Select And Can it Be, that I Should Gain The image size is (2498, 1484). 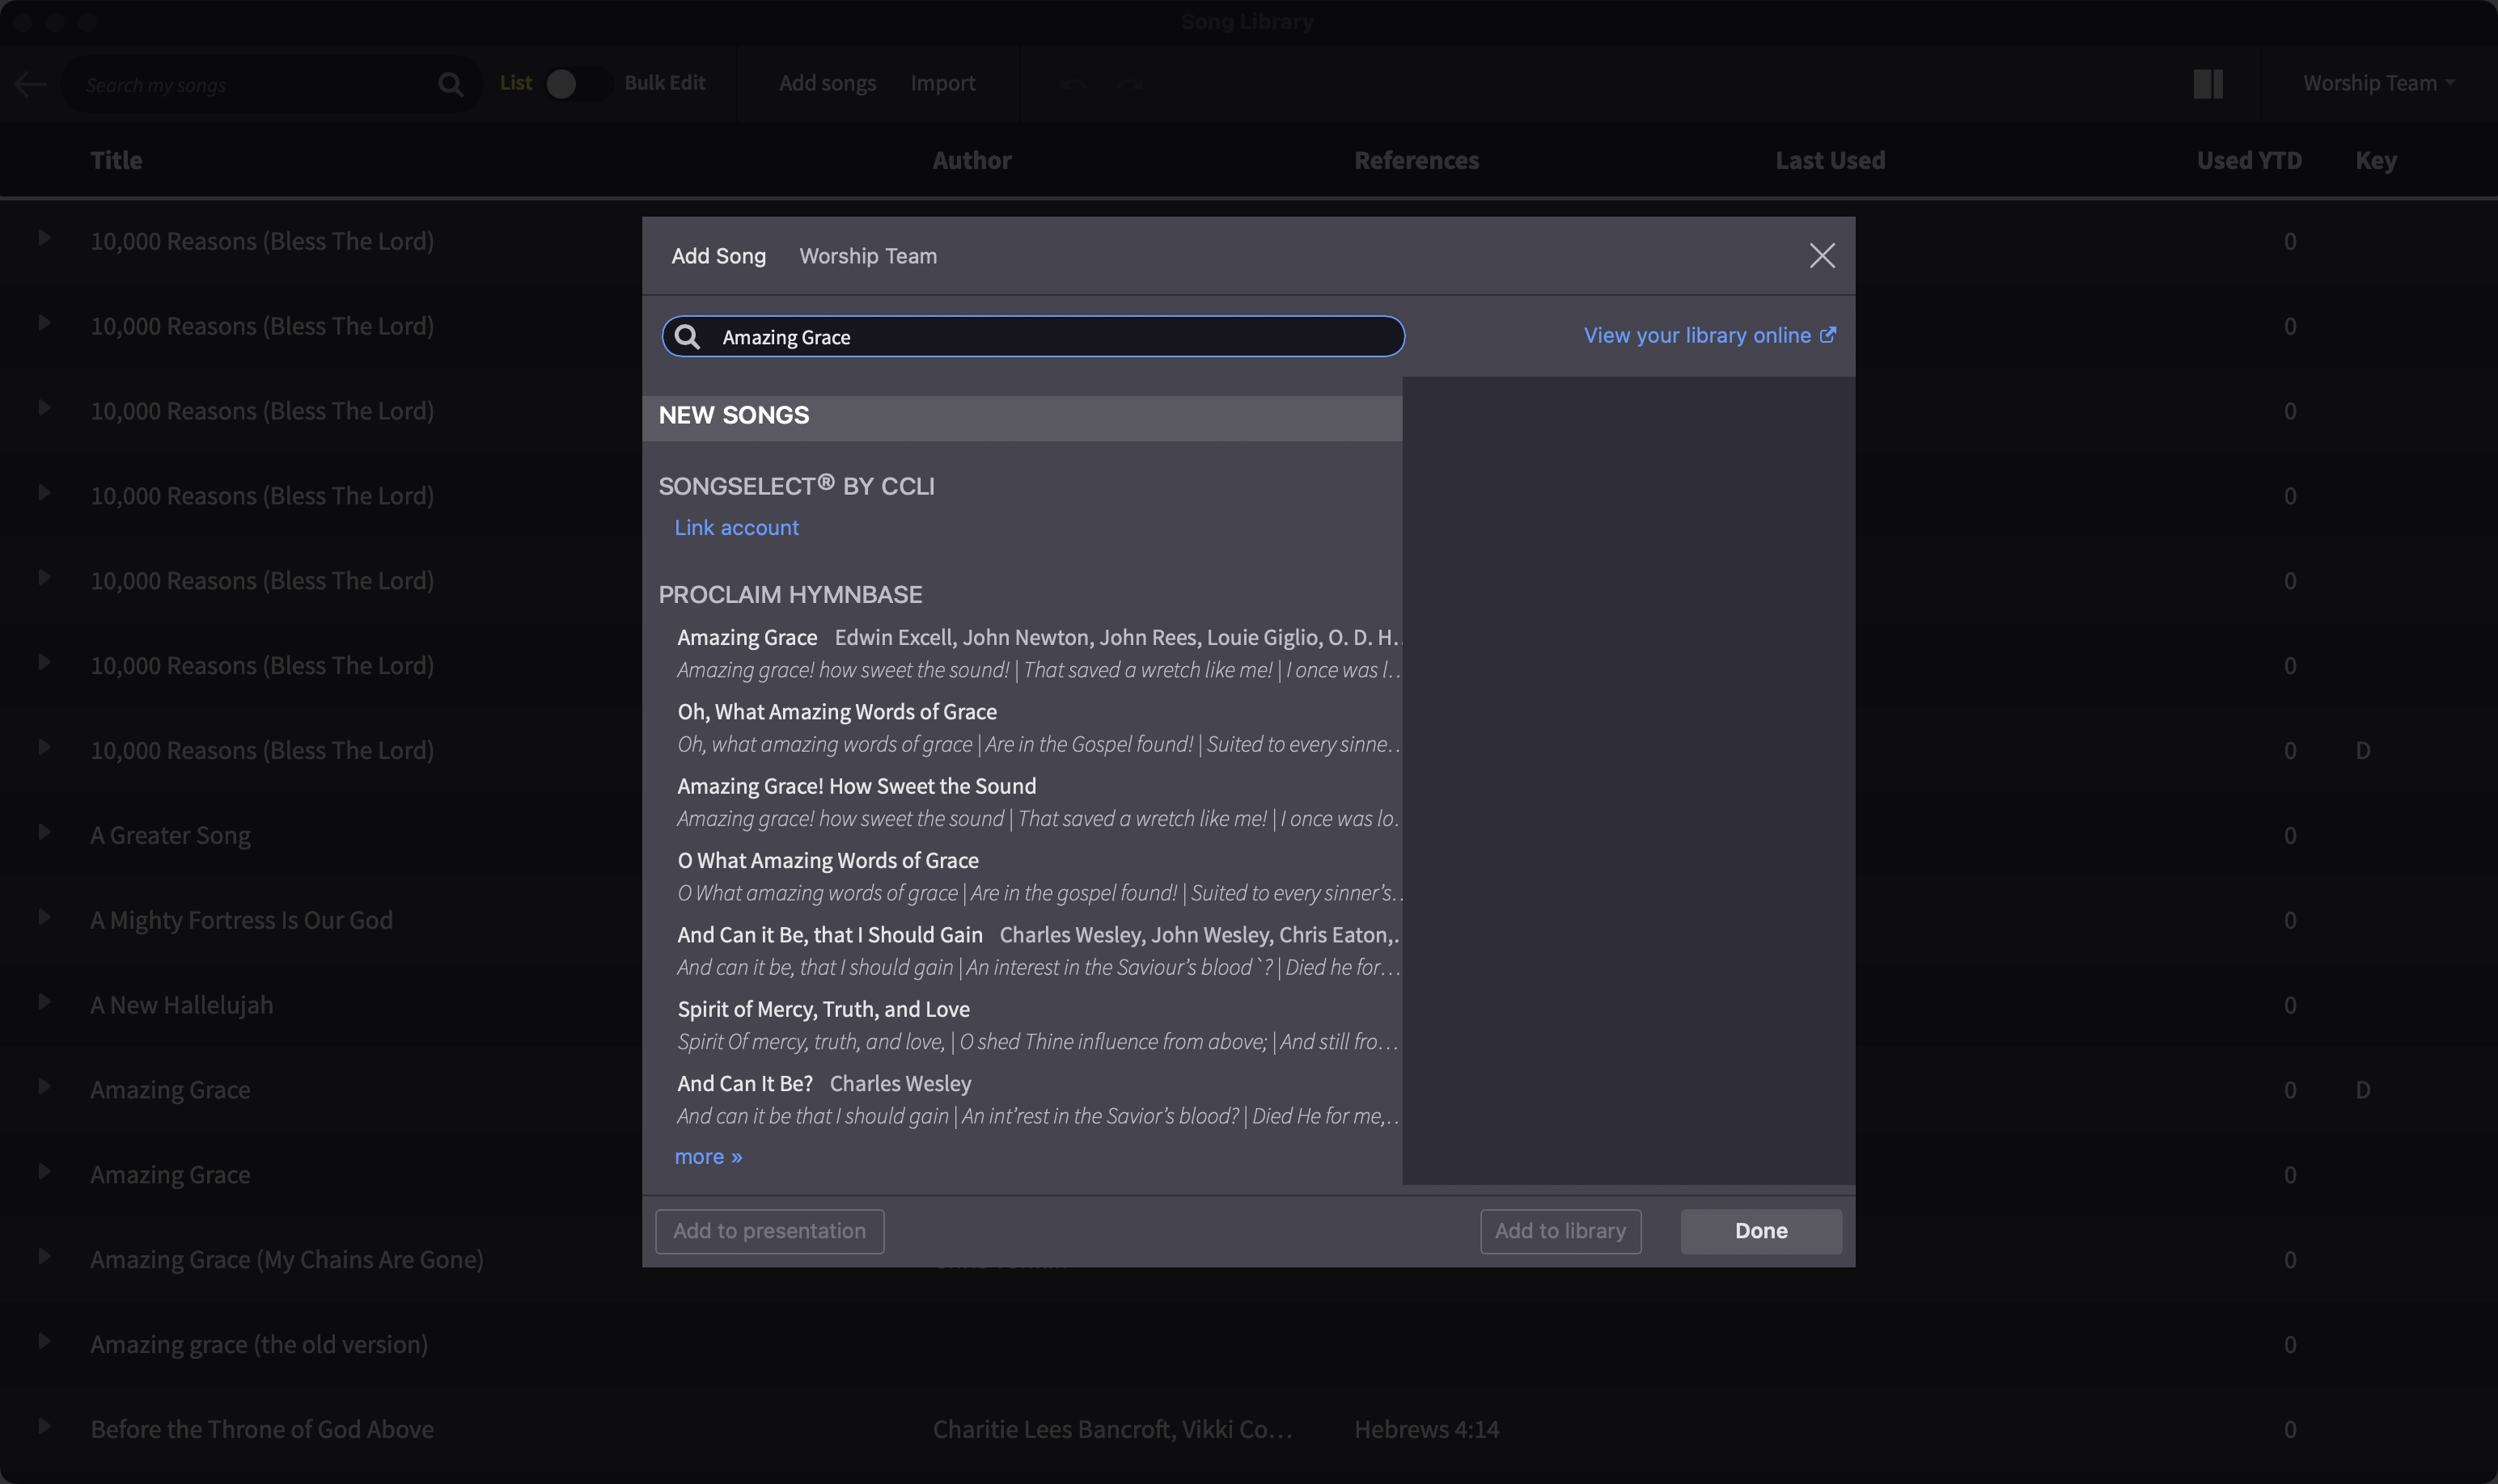(x=1039, y=950)
